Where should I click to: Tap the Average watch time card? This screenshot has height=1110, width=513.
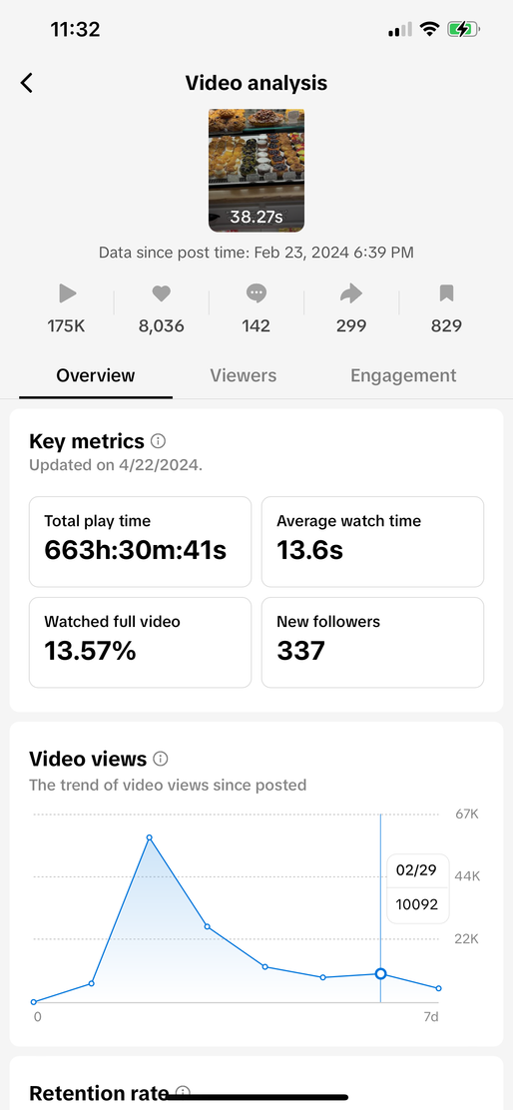pyautogui.click(x=373, y=542)
